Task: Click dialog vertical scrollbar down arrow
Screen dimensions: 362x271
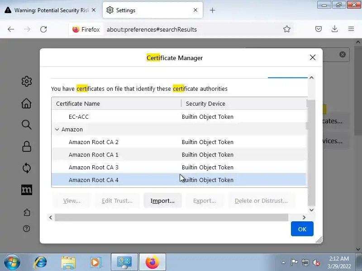Action: click(x=311, y=210)
